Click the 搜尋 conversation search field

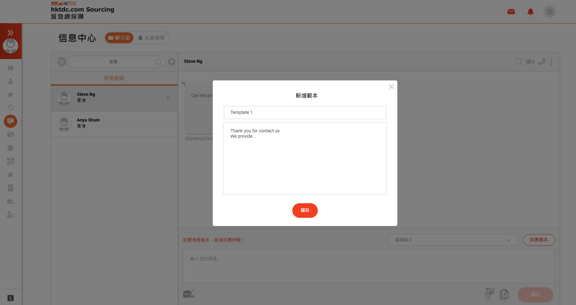coord(116,62)
